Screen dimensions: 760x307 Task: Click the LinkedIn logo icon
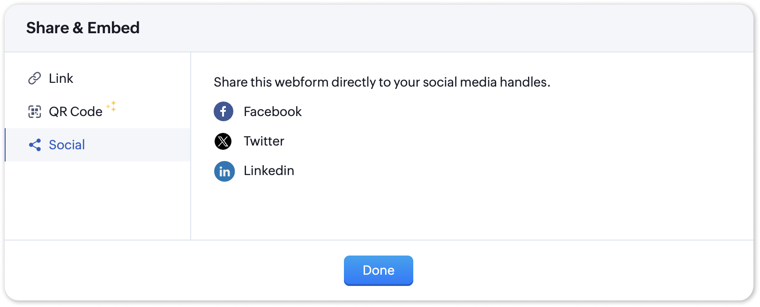click(224, 171)
